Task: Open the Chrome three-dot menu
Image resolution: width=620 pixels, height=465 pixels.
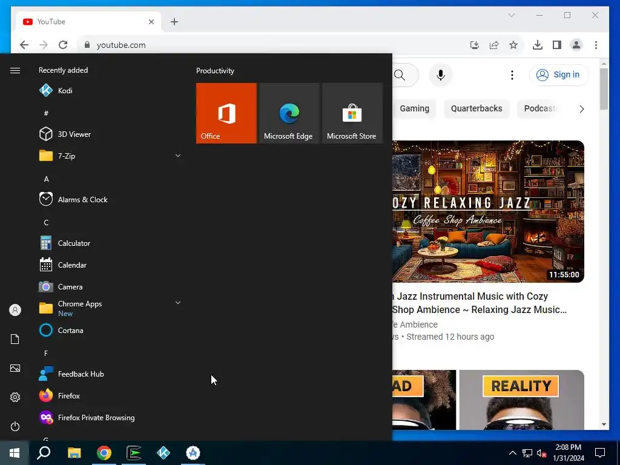Action: coord(596,45)
